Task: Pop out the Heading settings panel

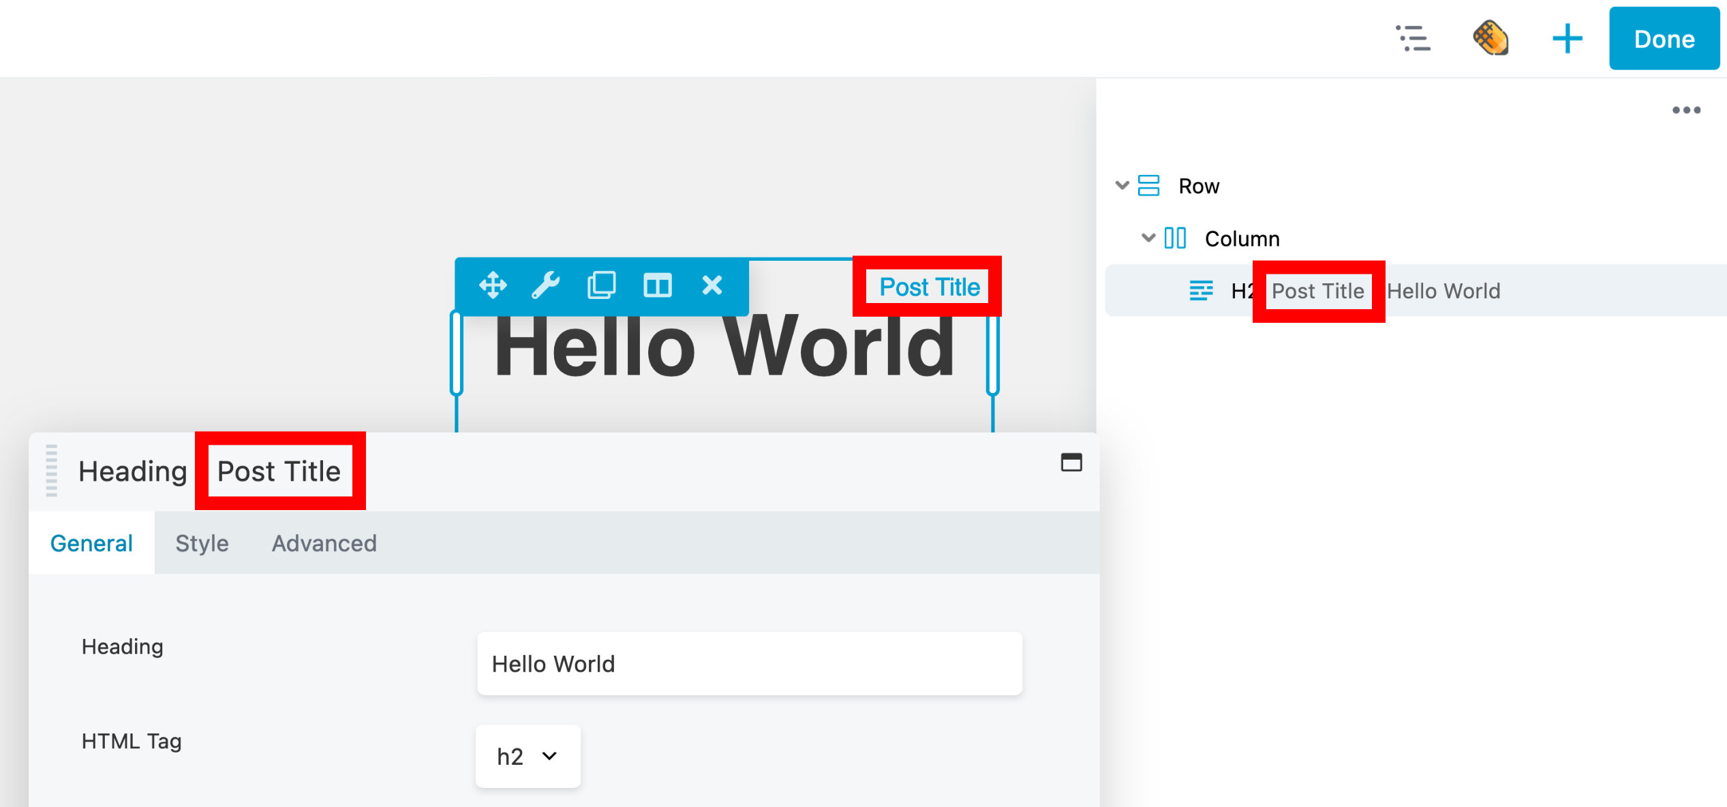Action: coord(1071,463)
